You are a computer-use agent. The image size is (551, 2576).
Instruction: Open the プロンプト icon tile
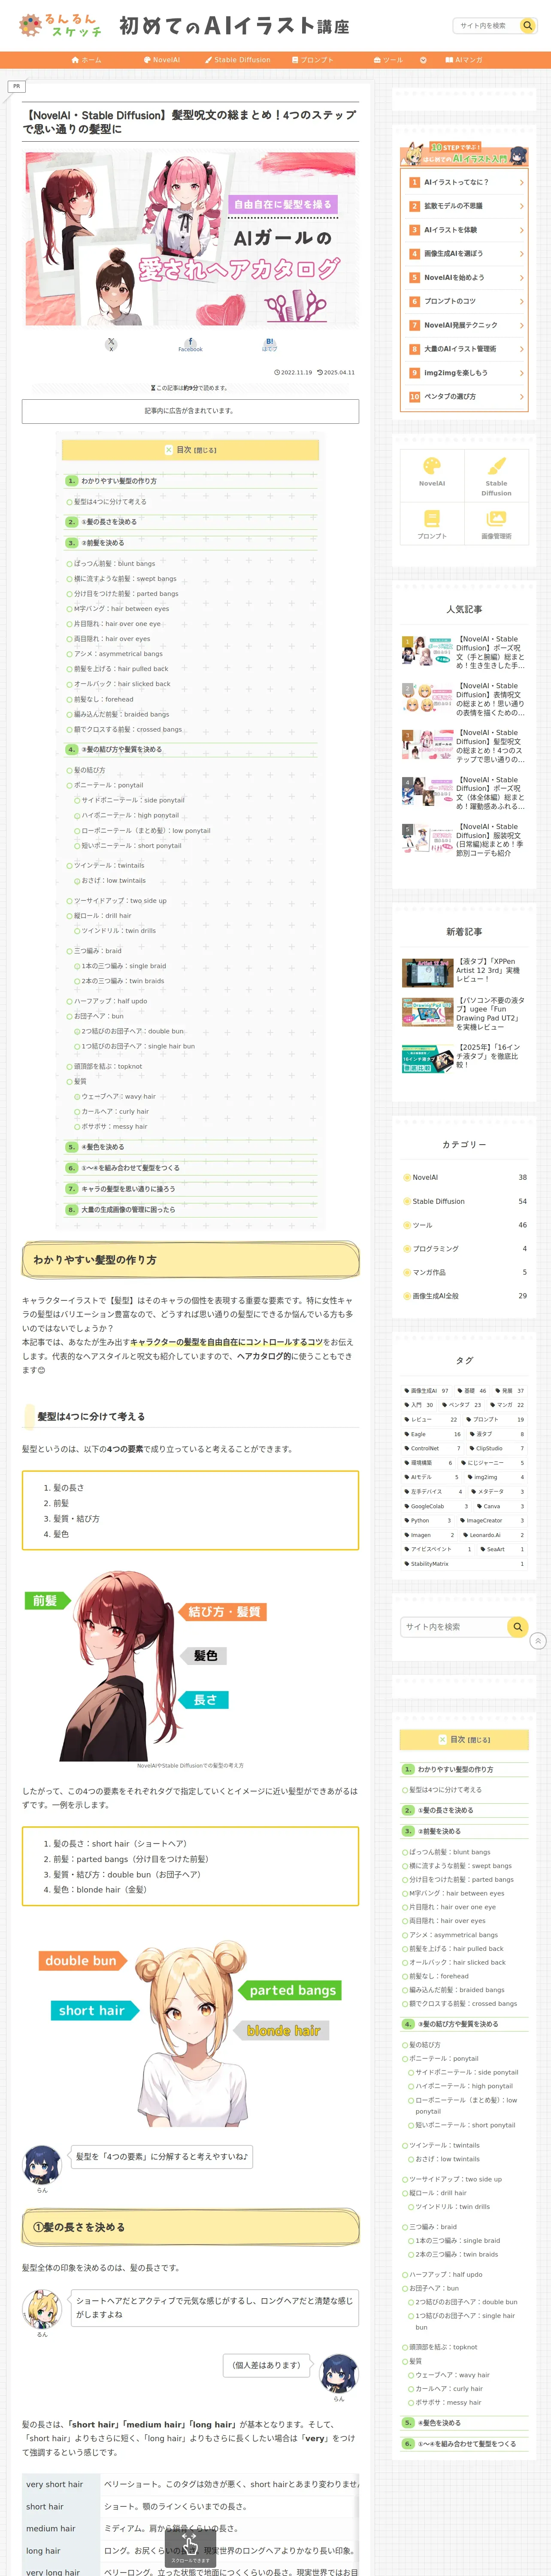(x=432, y=524)
